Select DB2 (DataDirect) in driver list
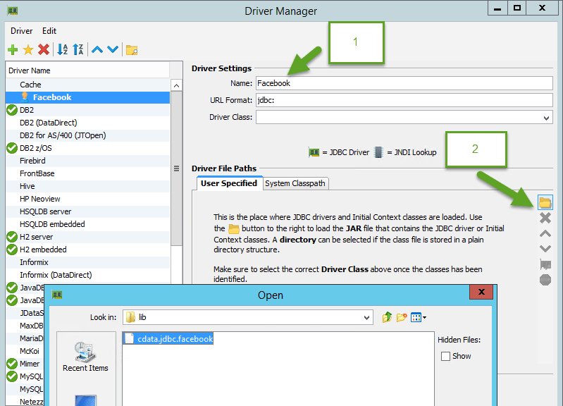 tap(87, 123)
